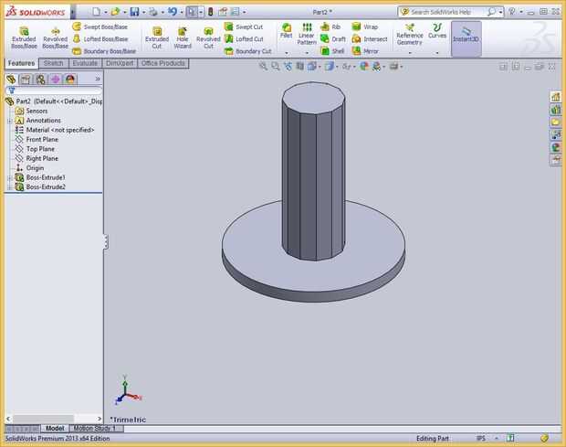Screen dimensions: 566x447
Task: Select the Right Plane
Action: (x=37, y=158)
